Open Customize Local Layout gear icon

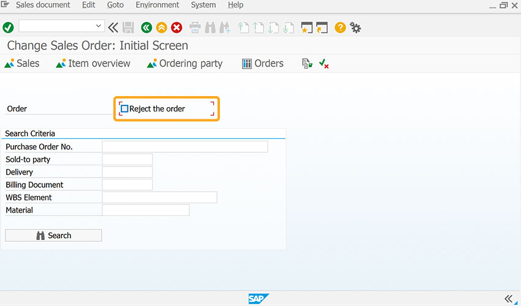pos(356,28)
